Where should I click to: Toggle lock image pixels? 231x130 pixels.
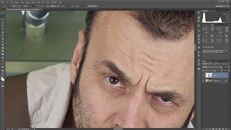(x=209, y=71)
